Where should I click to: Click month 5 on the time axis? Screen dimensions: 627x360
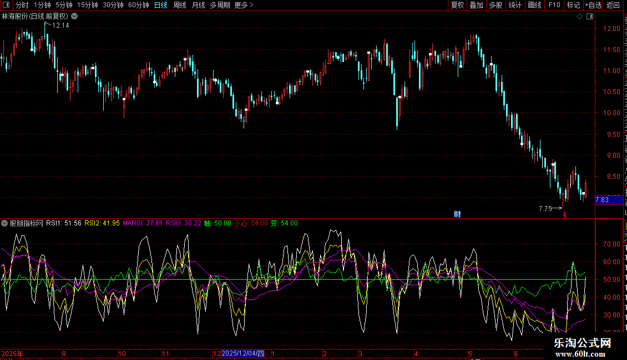471,353
